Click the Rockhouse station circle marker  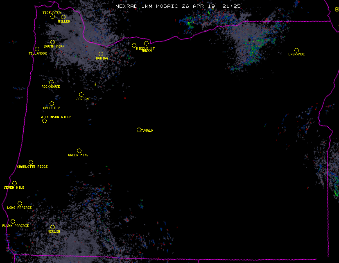(51, 82)
